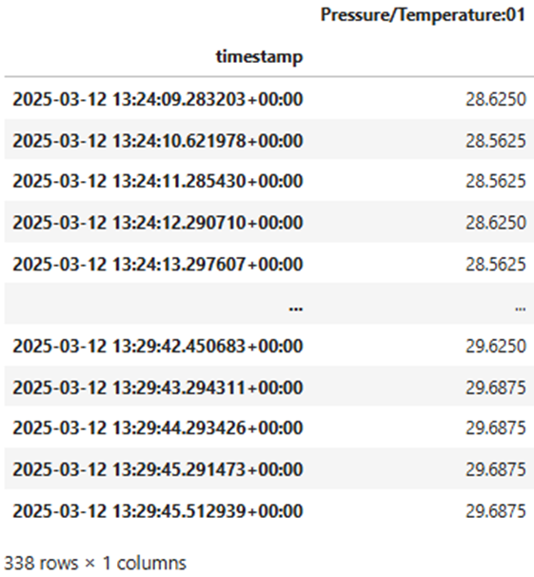The height and width of the screenshot is (577, 534).
Task: Click 29.6875 value at 13:29:43
Action: (x=496, y=388)
